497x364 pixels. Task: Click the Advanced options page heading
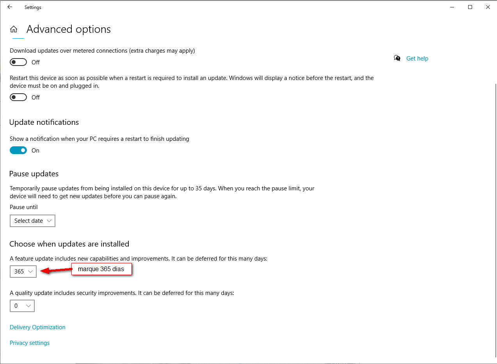pos(69,29)
